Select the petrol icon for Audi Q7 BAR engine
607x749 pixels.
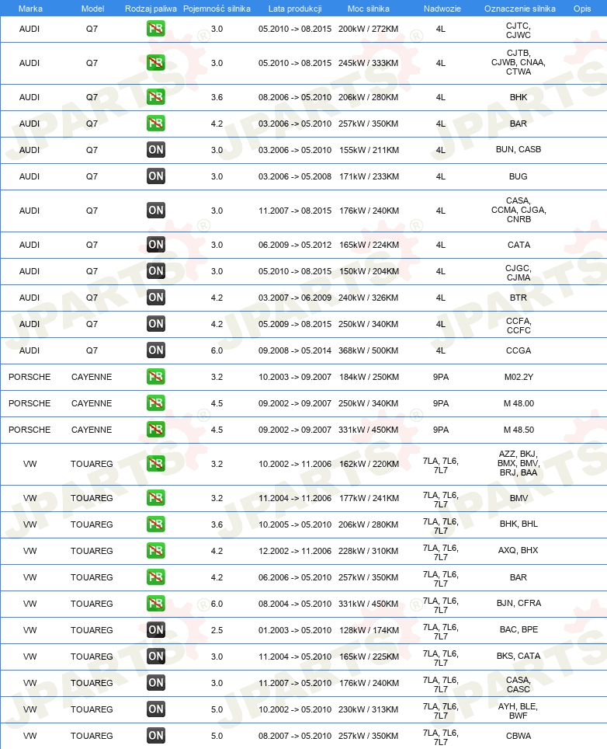click(155, 124)
